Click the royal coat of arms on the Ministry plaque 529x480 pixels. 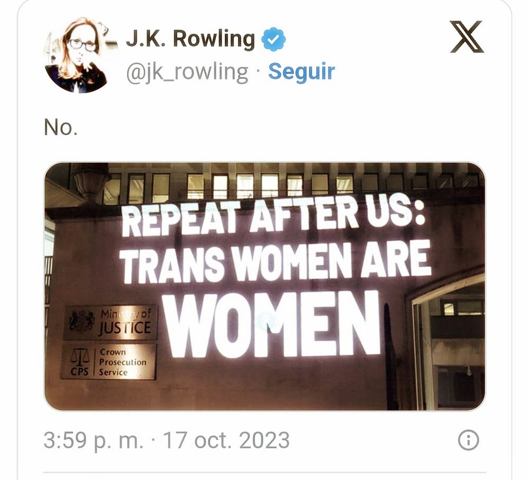pyautogui.click(x=81, y=321)
